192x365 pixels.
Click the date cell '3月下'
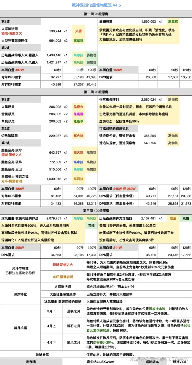click(51, 311)
